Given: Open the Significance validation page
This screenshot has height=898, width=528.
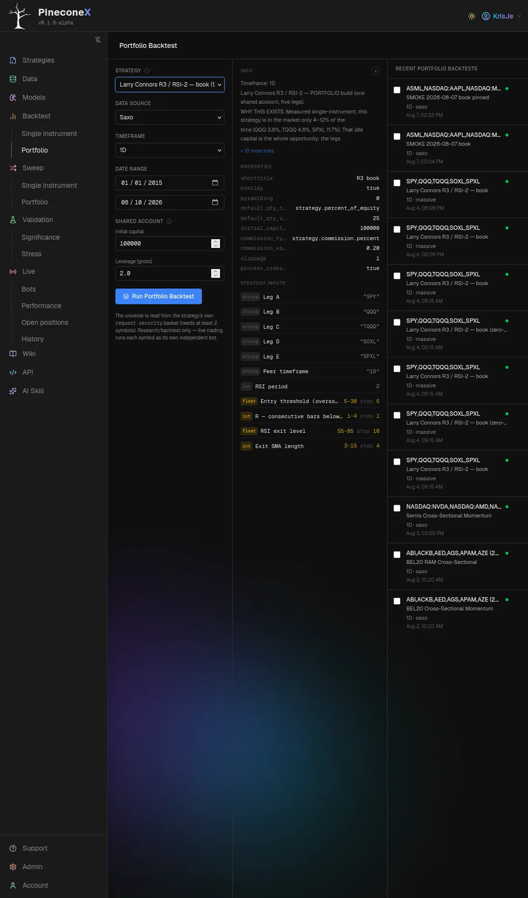Looking at the screenshot, I should pyautogui.click(x=41, y=237).
